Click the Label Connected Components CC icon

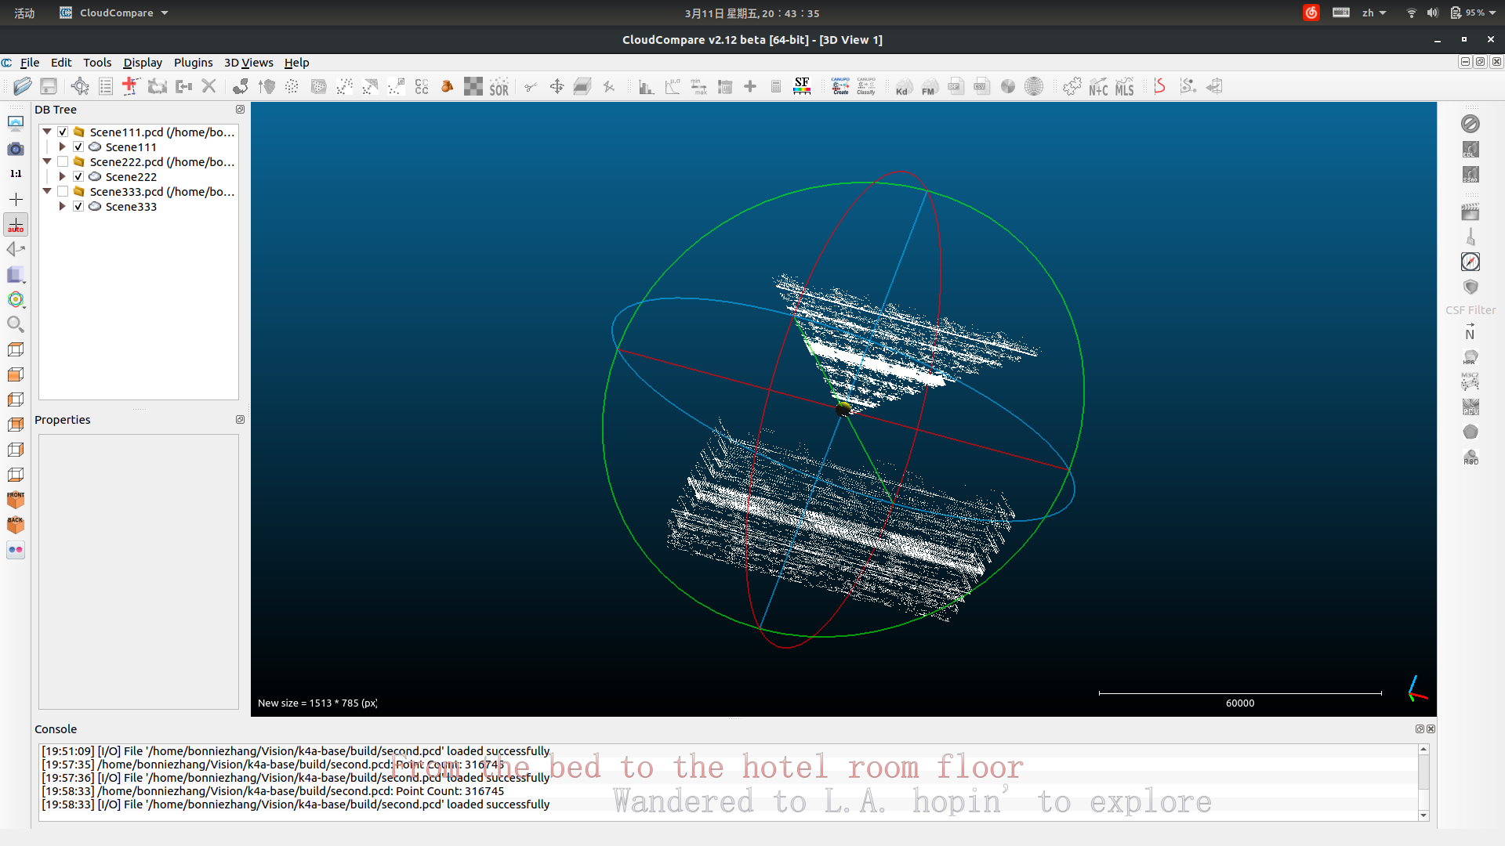(x=422, y=87)
